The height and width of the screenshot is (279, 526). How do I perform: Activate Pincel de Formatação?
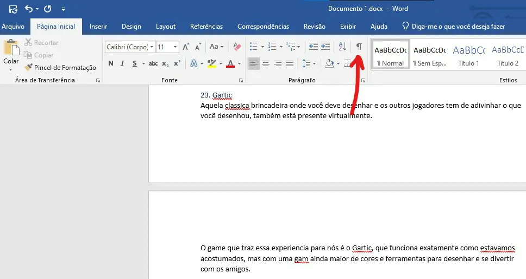point(60,68)
